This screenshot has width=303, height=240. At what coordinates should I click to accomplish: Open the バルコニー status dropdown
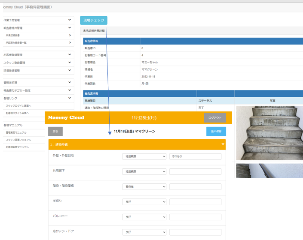144,217
